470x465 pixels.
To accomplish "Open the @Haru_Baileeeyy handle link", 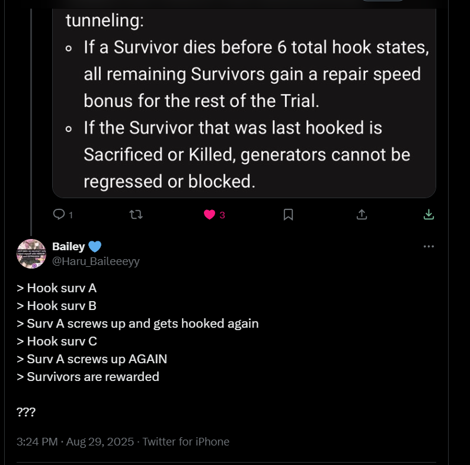I will point(95,261).
